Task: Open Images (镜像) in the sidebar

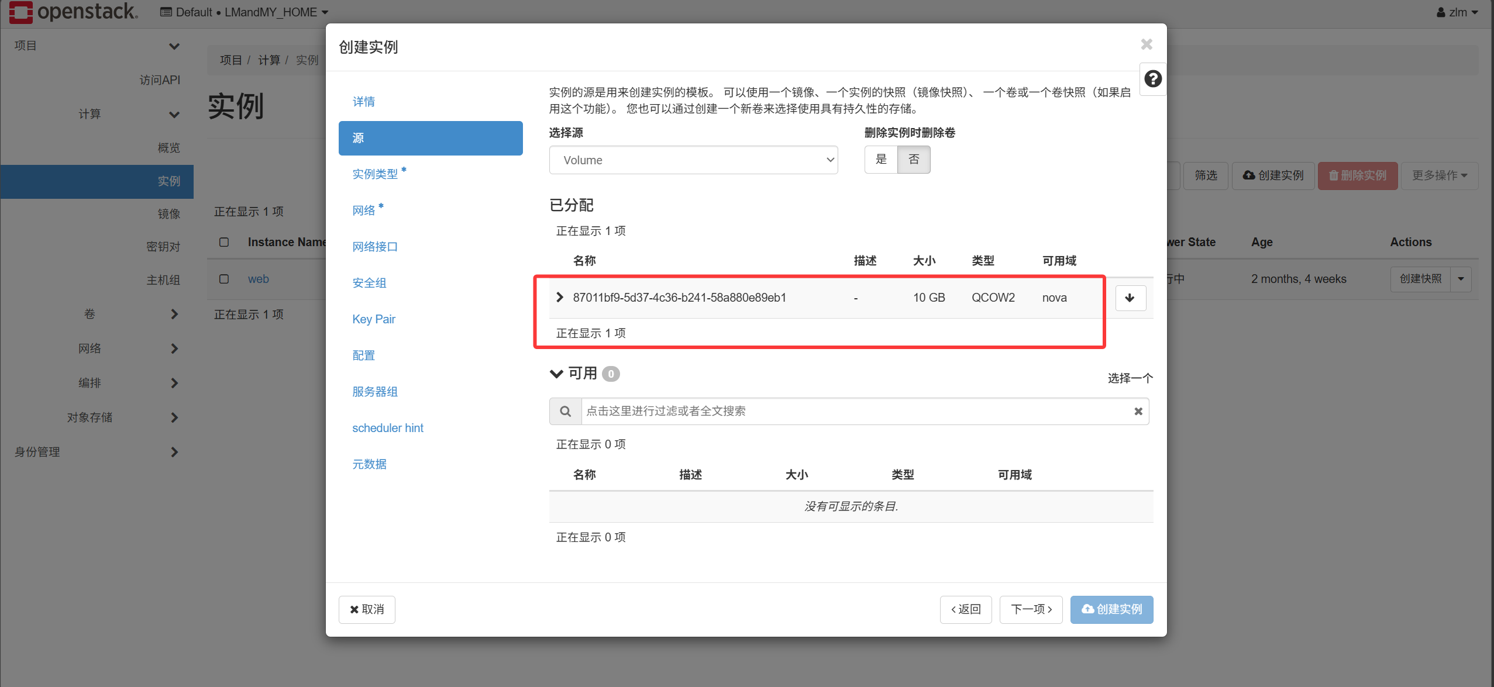Action: 168,214
